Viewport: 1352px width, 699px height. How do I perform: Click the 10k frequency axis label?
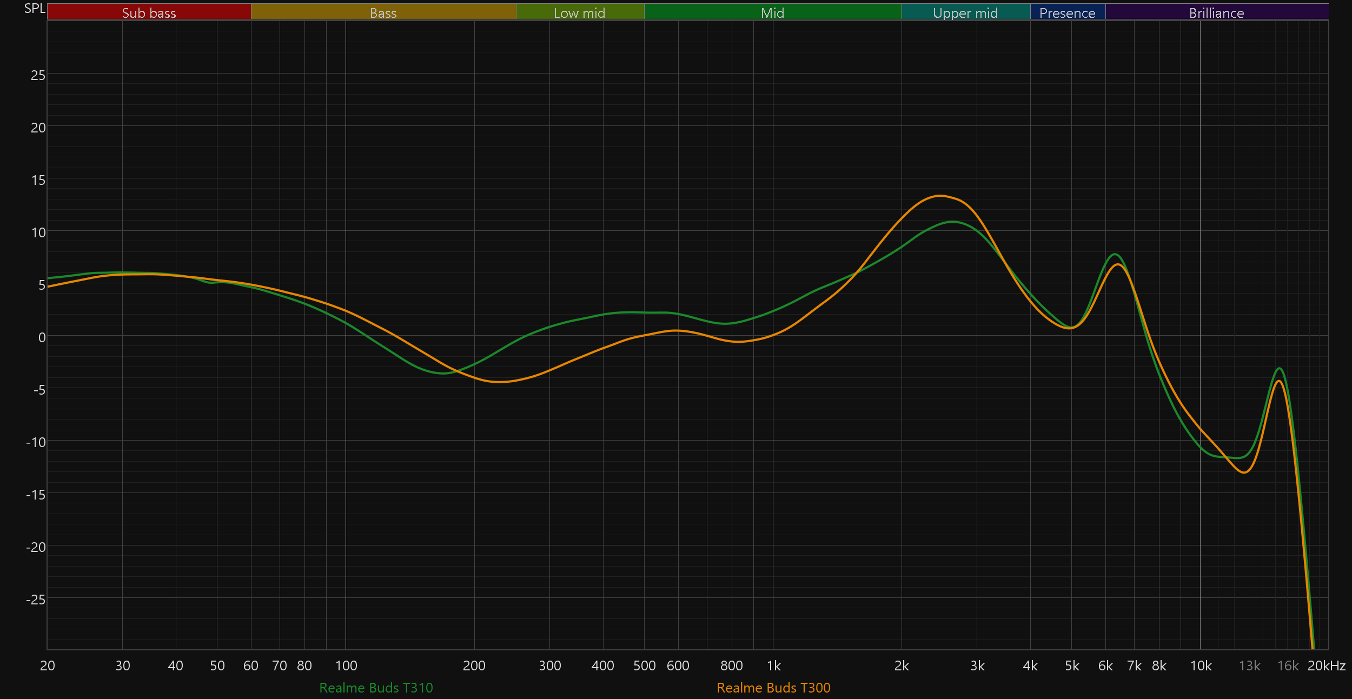(1201, 665)
